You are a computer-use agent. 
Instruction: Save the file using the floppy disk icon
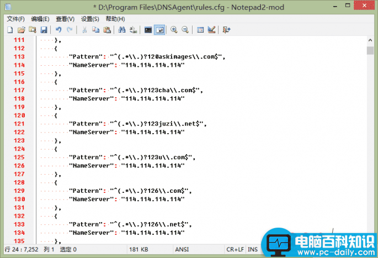tap(44, 30)
